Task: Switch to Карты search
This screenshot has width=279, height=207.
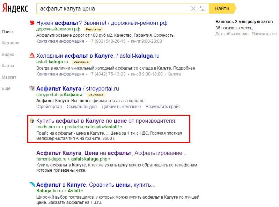Action: [x=8, y=66]
